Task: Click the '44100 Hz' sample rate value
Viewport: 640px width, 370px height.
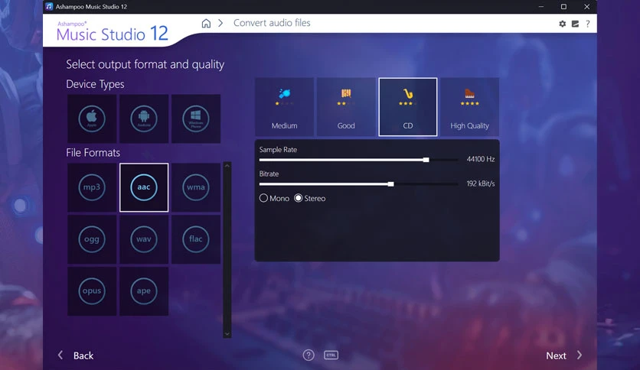Action: click(x=481, y=159)
